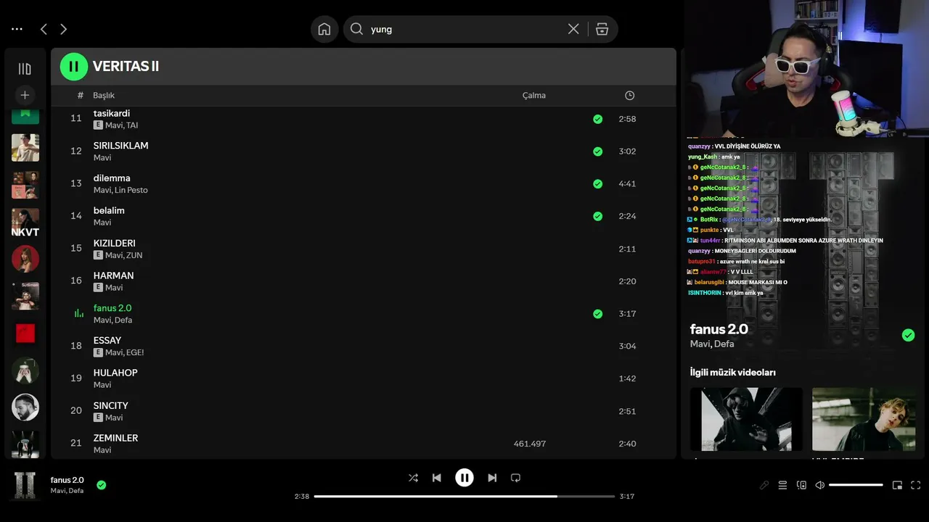
Task: Open artist Lin Pesto on dilemma row
Action: pos(131,190)
